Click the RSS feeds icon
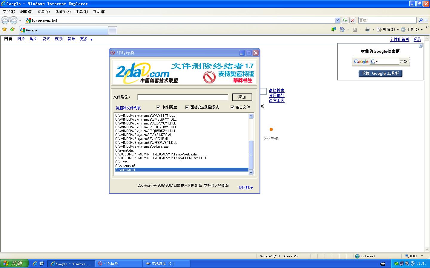The height and width of the screenshot is (268, 430). 355,29
